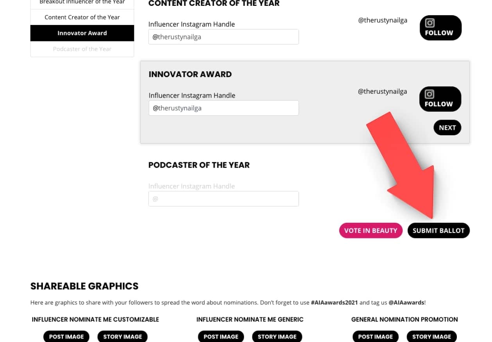Download Post Image for General Nomination Promotion
492x342 pixels.
(376, 337)
